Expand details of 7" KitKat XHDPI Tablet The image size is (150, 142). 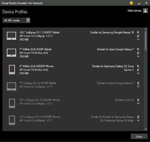point(138,56)
